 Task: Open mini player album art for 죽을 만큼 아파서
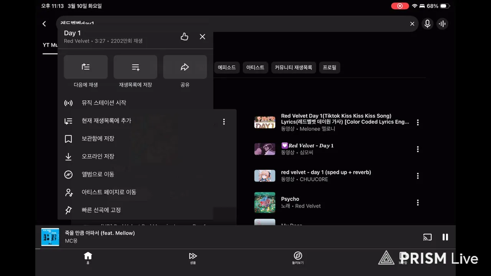click(50, 237)
